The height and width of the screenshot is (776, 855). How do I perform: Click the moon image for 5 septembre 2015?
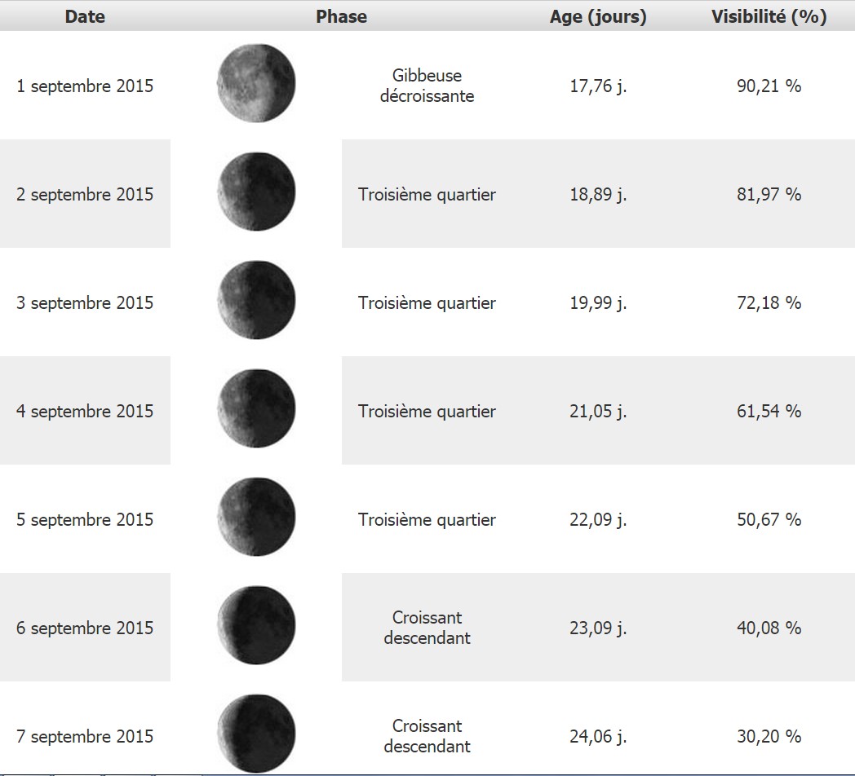point(256,518)
